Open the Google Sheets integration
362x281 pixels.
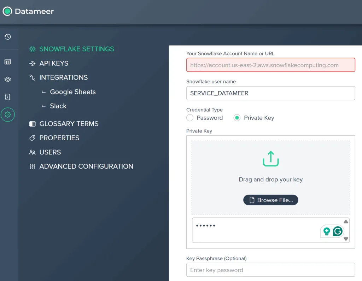point(73,92)
